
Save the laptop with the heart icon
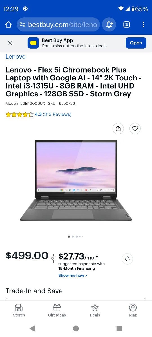(x=135, y=129)
